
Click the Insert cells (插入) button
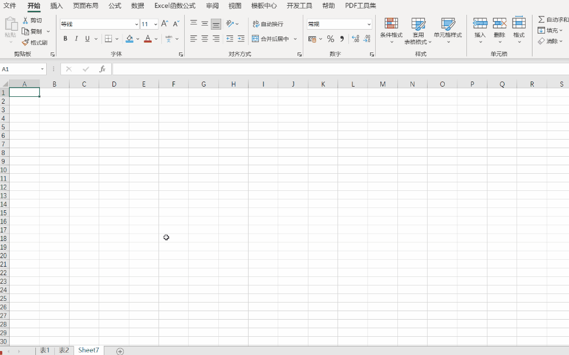pos(479,30)
